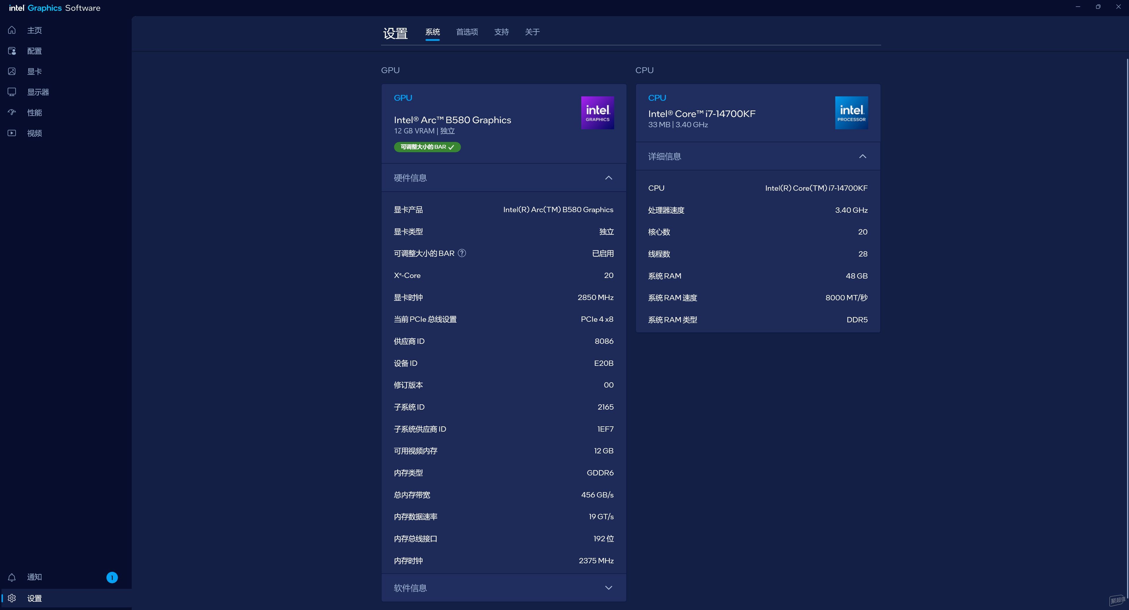
Task: Select the 子系统供应商 ID value 1EF7
Action: point(605,429)
